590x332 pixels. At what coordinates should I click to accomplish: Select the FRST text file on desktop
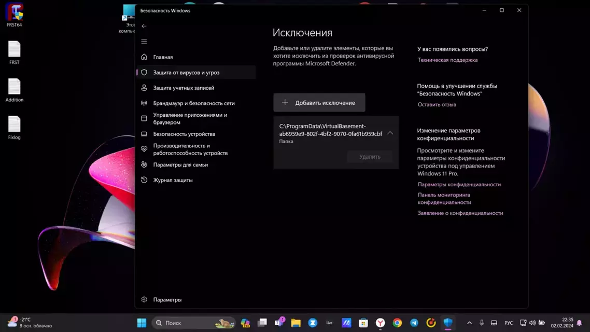[x=15, y=53]
